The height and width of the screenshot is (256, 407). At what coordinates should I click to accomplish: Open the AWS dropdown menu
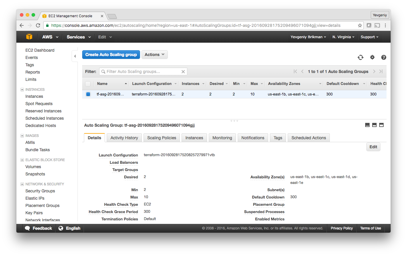click(x=50, y=37)
